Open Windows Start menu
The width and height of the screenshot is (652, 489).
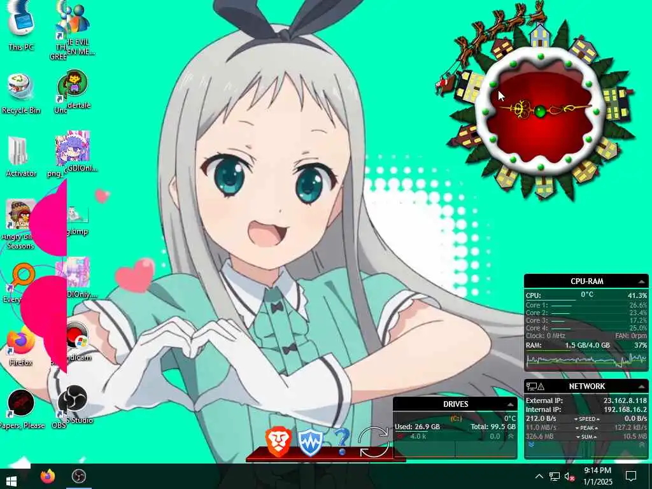click(11, 481)
